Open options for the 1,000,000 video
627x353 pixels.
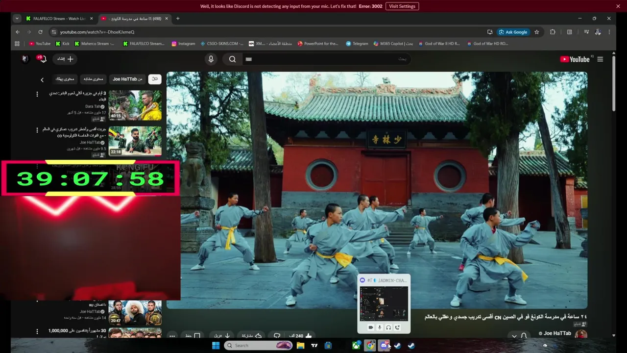37,331
